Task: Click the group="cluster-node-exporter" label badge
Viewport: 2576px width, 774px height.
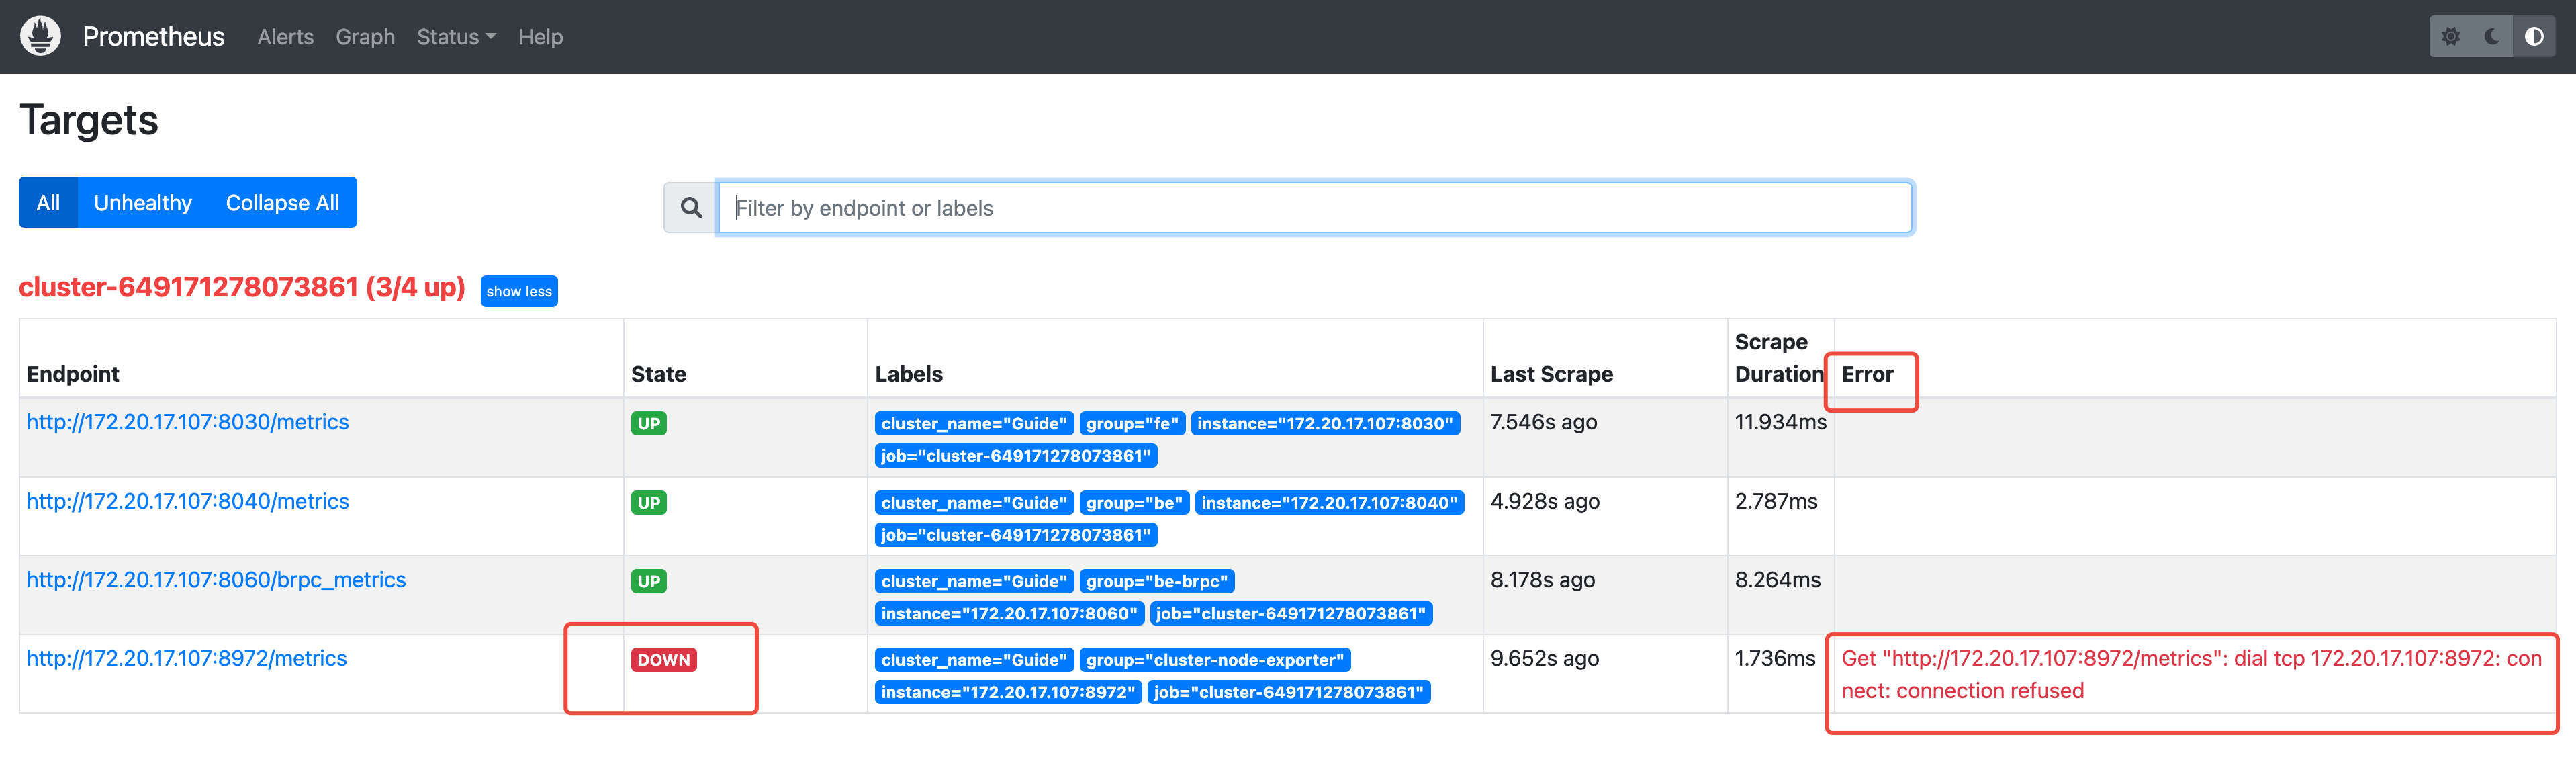Action: [x=1215, y=660]
